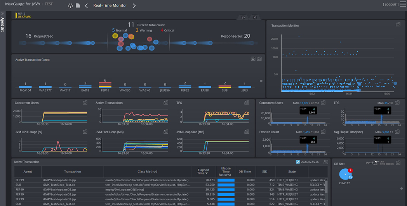The image size is (407, 206).
Task: Click the document icon in header
Action: click(78, 5)
